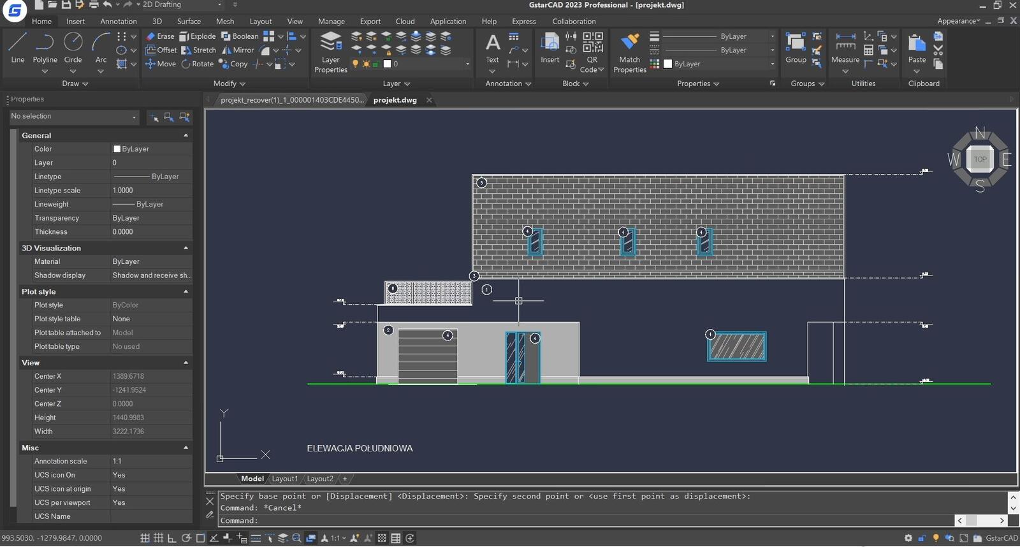Toggle ortho mode in status bar

(x=172, y=538)
